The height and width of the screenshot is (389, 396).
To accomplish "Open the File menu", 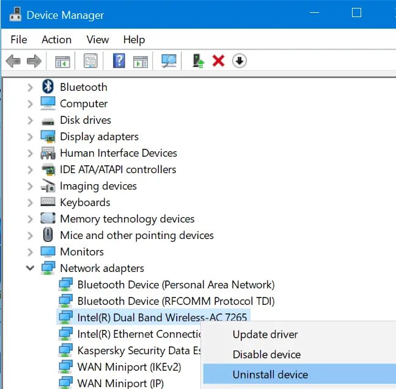I will point(19,40).
